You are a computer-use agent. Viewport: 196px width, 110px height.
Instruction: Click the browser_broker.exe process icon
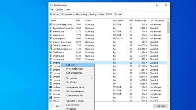point(51,42)
